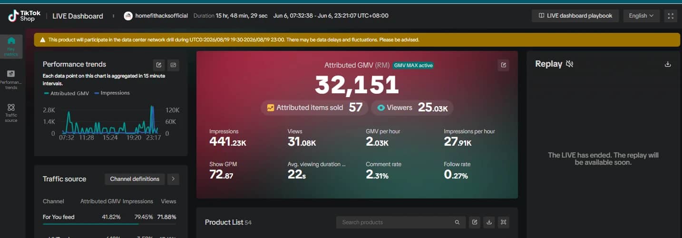The height and width of the screenshot is (238, 682).
Task: Toggle fullscreen mode icon
Action: point(671,16)
